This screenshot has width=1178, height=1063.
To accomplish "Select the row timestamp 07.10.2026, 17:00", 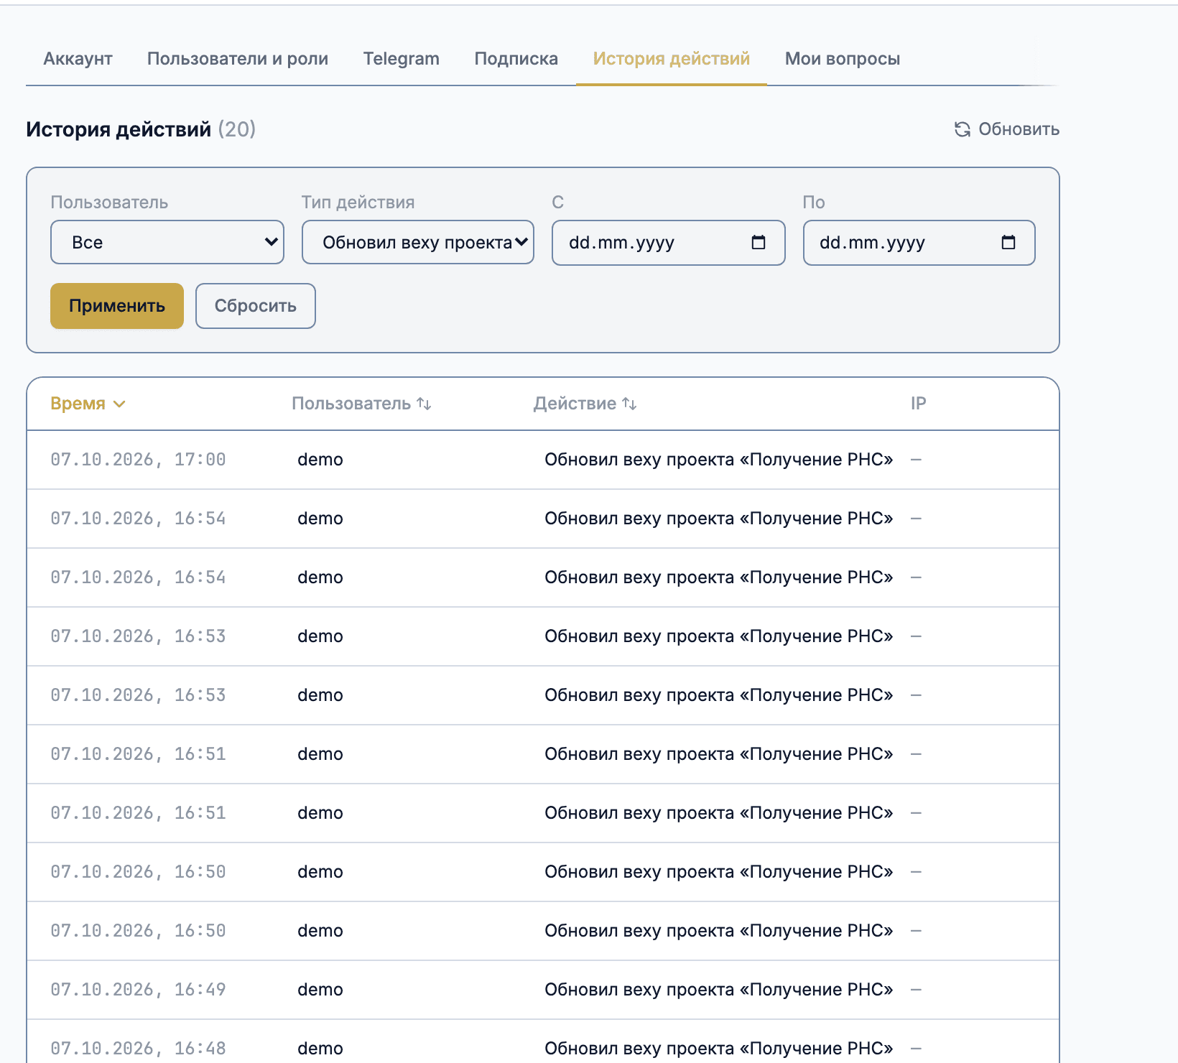I will click(138, 460).
